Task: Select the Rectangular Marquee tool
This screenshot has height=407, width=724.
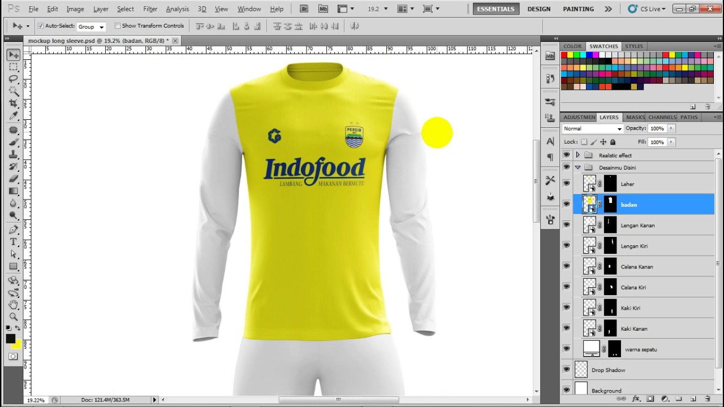Action: (x=14, y=67)
